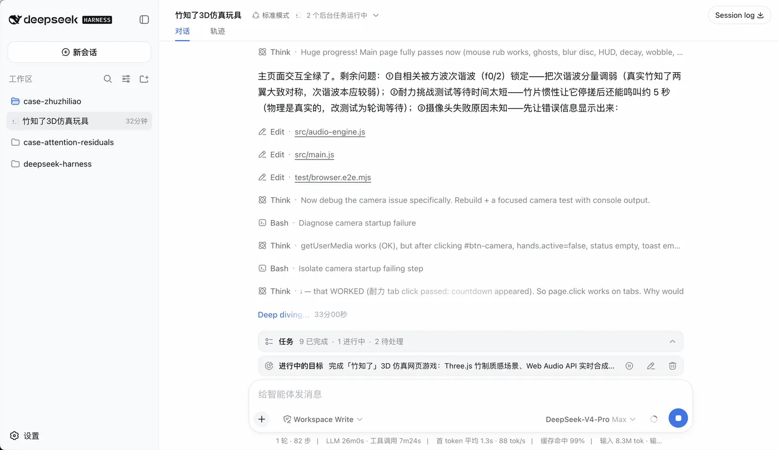This screenshot has width=778, height=450.
Task: Focus the 给智能体发消息 message input
Action: point(470,394)
